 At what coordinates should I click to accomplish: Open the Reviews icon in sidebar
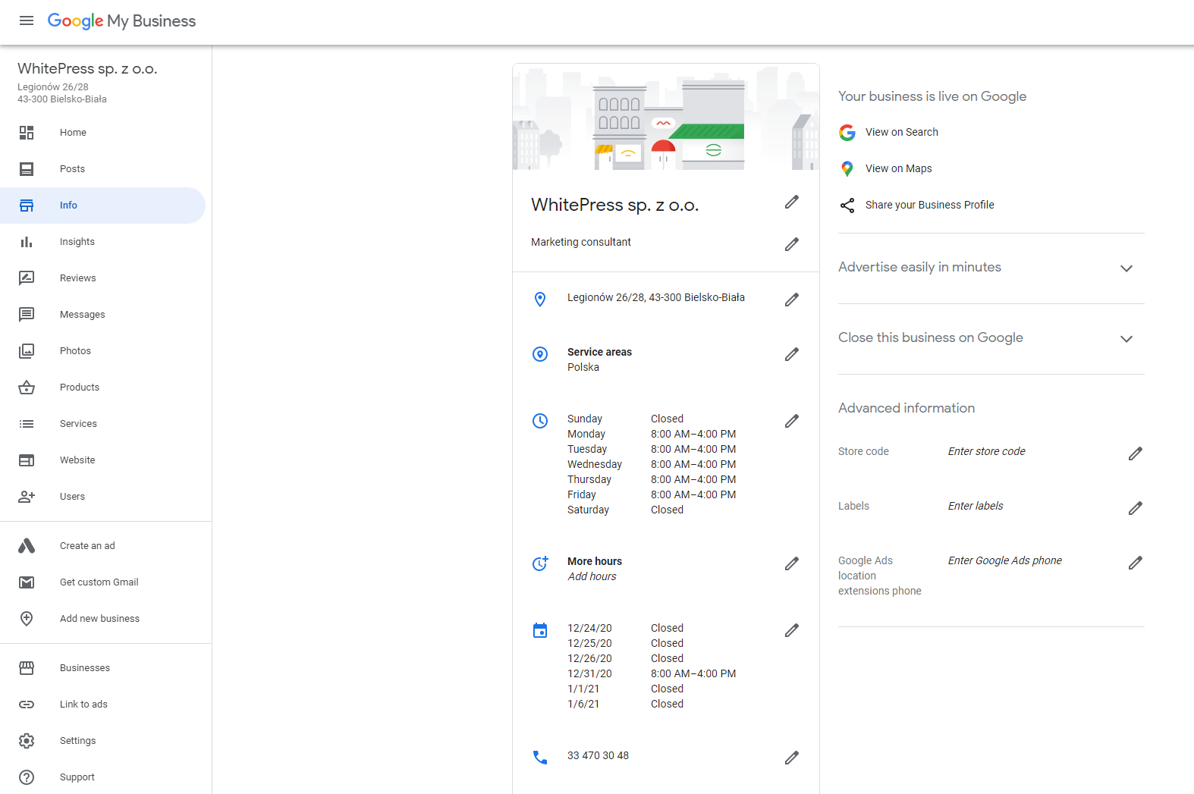27,278
